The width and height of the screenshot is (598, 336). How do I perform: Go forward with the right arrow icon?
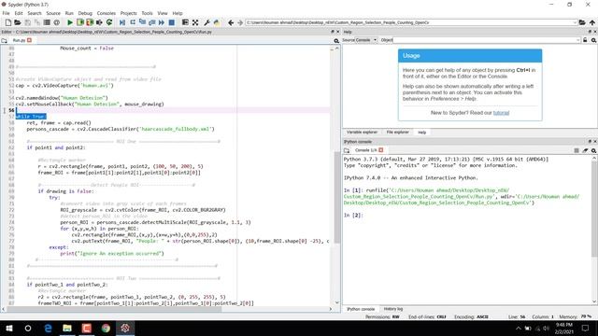coord(240,22)
